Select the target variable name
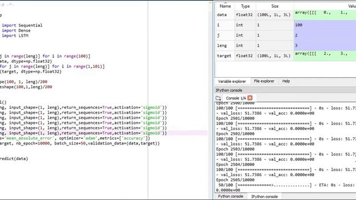Viewport: 356px width, 200px height. 224,56
